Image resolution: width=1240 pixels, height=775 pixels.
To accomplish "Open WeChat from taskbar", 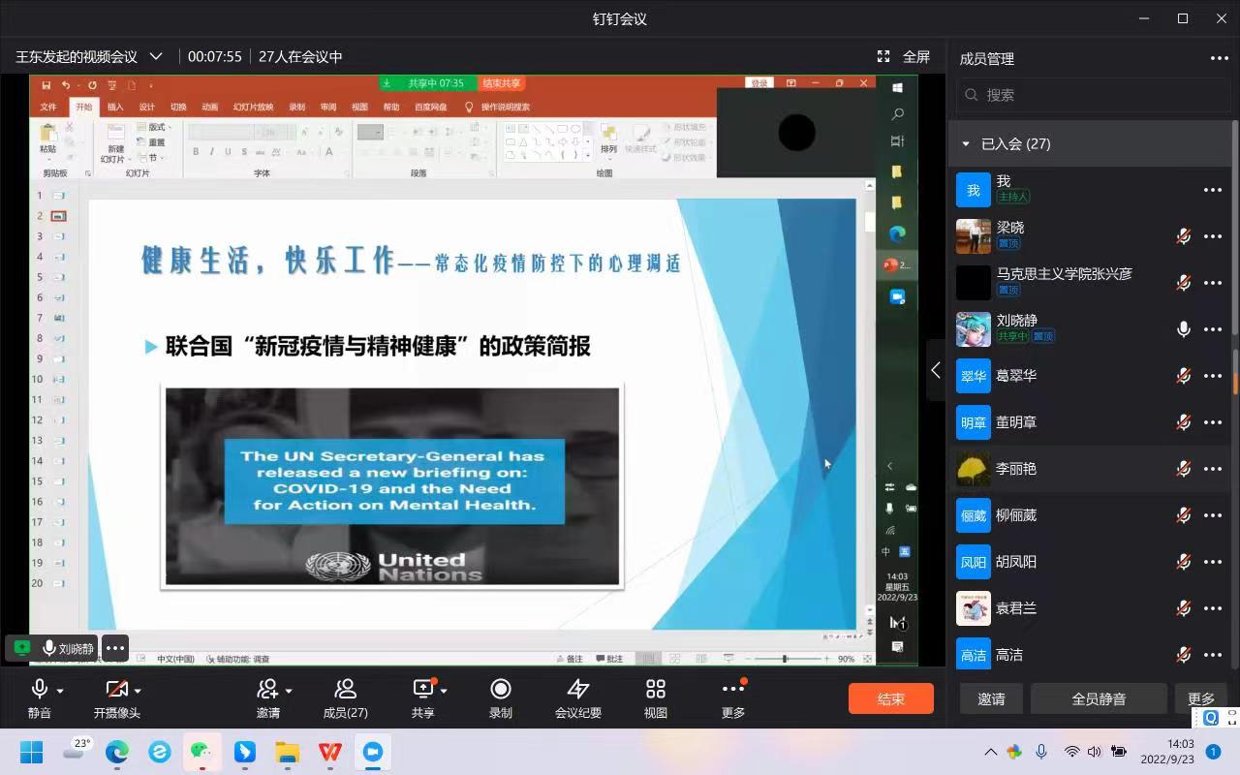I will click(201, 752).
